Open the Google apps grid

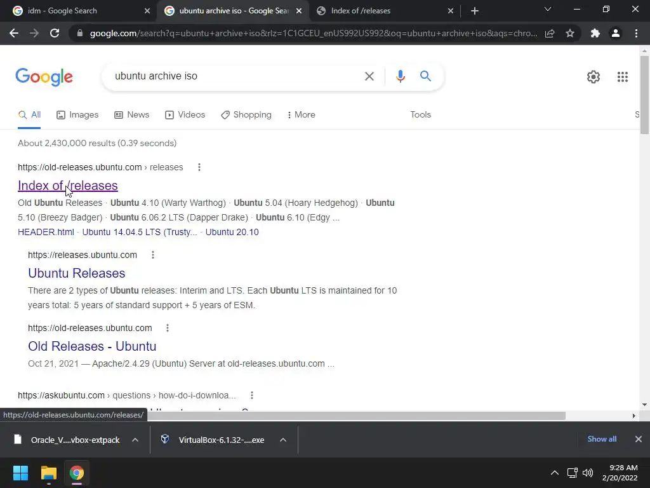(x=622, y=77)
